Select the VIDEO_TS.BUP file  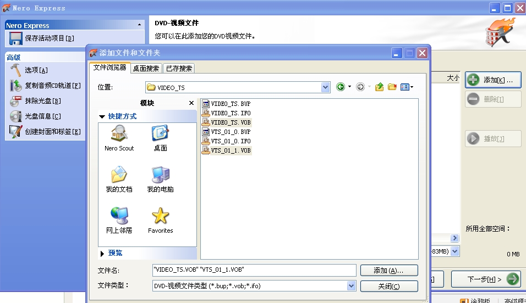pos(227,104)
